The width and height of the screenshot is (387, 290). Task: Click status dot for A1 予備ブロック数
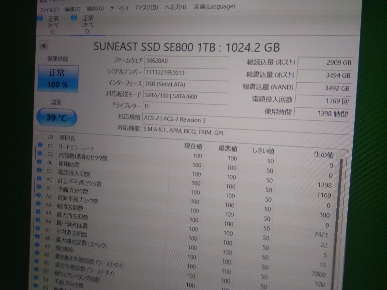[39, 187]
